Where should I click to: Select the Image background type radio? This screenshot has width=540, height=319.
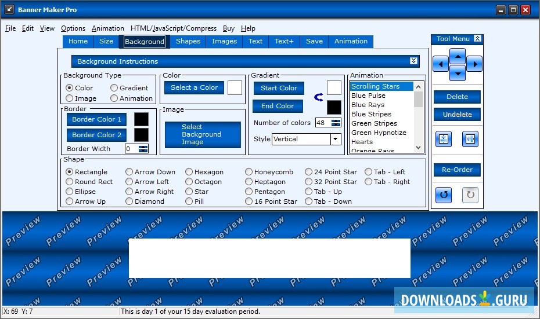click(81, 98)
